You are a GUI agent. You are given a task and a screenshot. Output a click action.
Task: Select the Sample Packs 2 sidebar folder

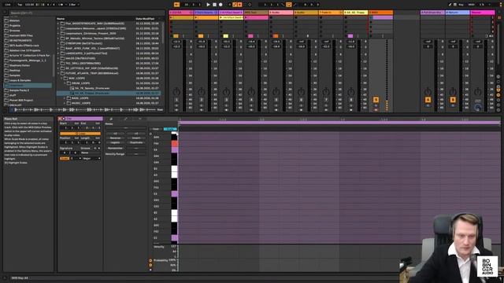[x=19, y=90]
